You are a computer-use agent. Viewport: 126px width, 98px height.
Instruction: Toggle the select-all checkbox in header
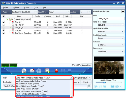[x=4, y=16]
